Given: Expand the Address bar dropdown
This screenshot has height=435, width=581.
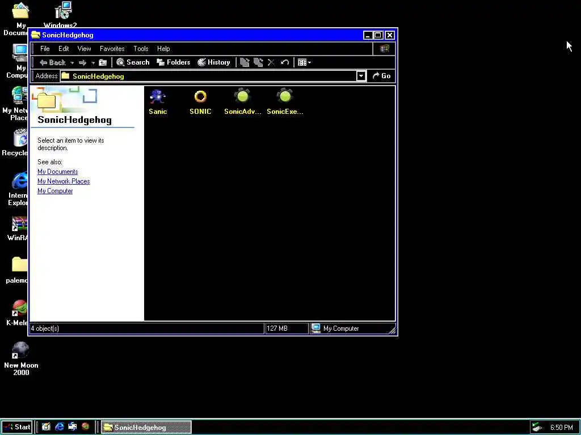Looking at the screenshot, I should tap(361, 76).
